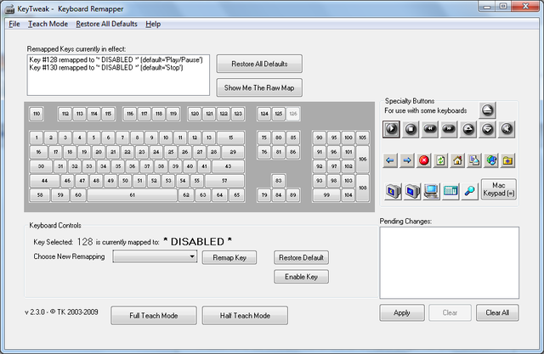Open the Help menu
The image size is (544, 354).
153,24
